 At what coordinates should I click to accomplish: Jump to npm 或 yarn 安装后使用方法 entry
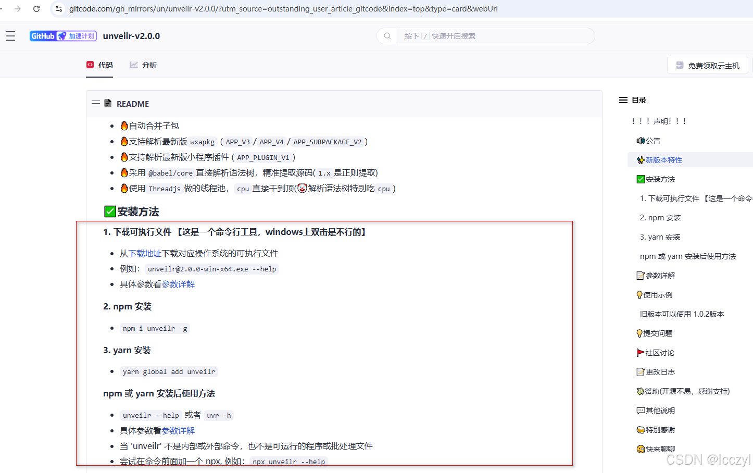pos(688,256)
